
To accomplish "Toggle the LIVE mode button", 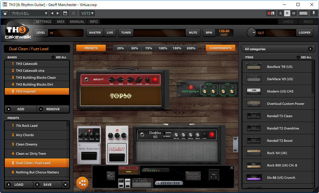I will click(x=110, y=32).
